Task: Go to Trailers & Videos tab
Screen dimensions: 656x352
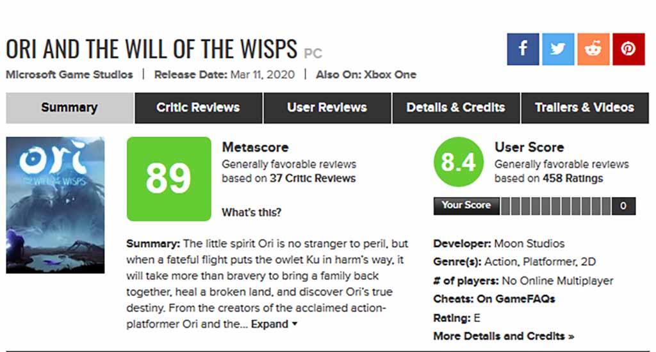Action: click(585, 108)
